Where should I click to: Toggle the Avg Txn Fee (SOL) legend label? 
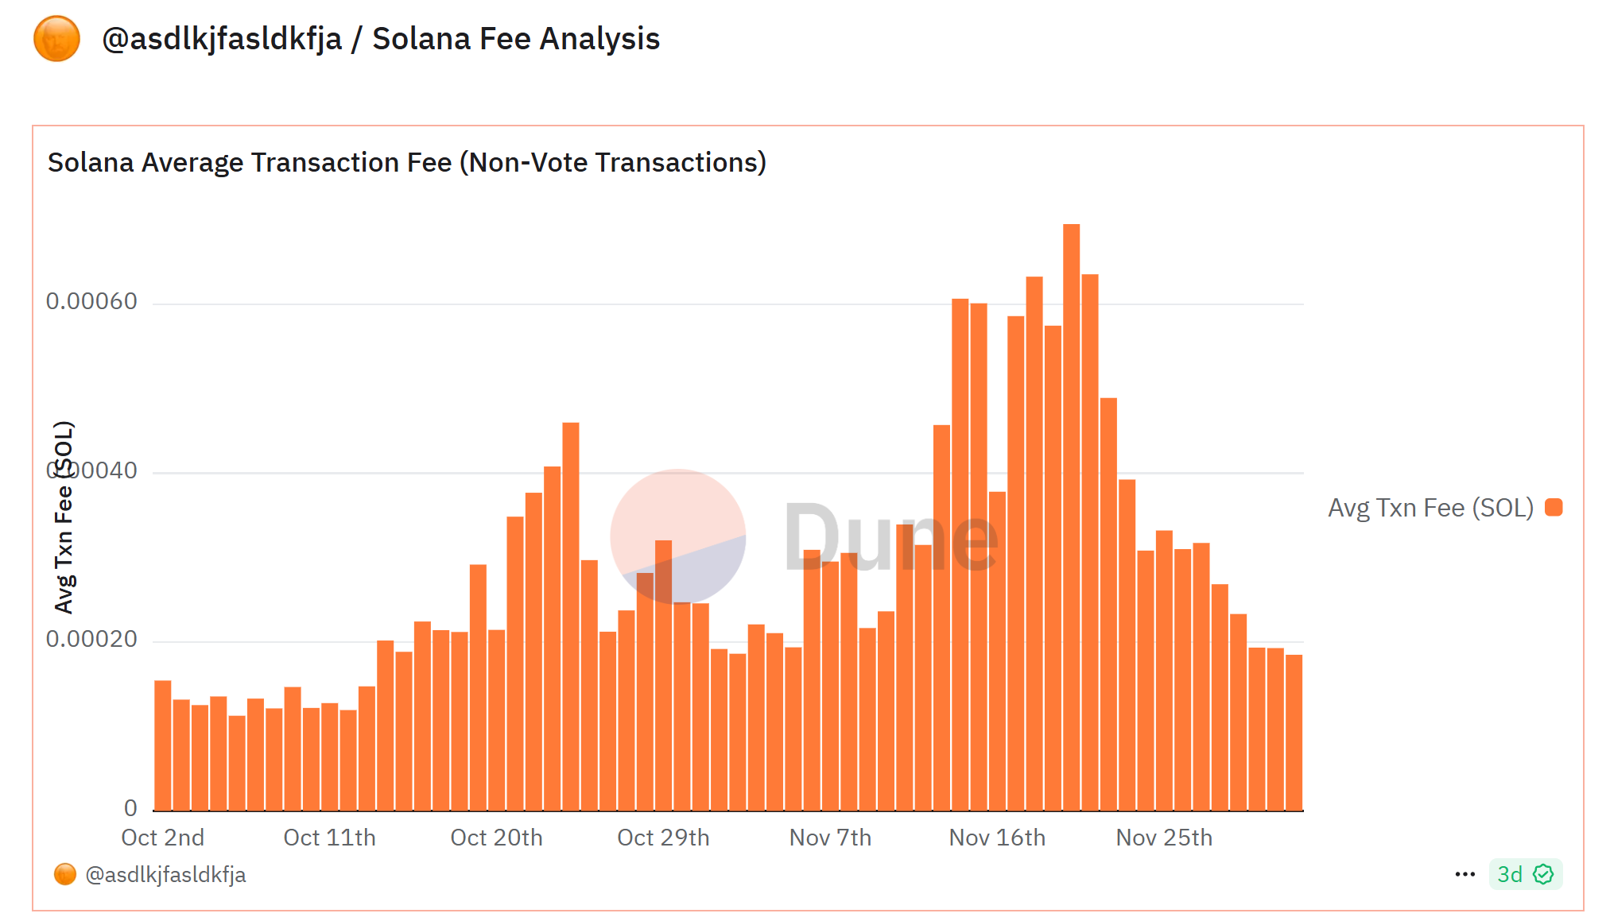coord(1430,507)
